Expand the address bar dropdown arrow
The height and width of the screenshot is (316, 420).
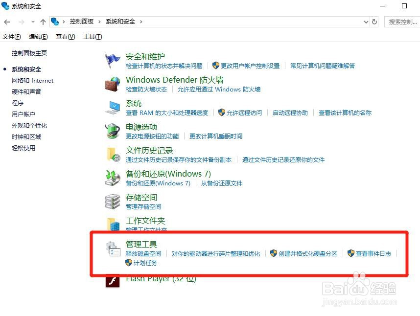[365, 22]
